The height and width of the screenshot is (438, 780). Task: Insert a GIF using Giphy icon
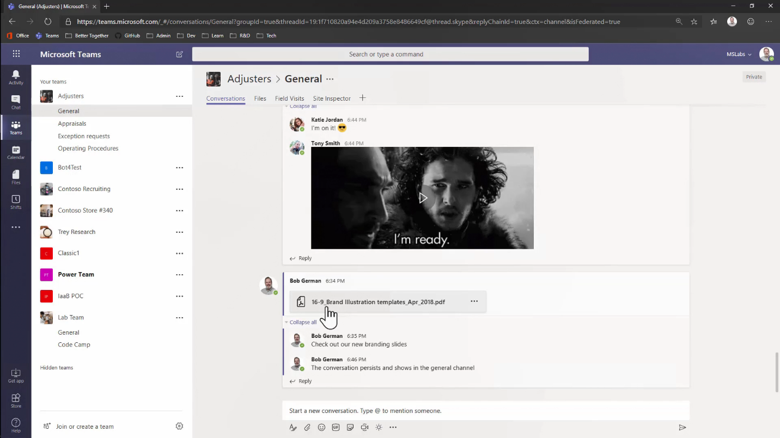(x=336, y=428)
